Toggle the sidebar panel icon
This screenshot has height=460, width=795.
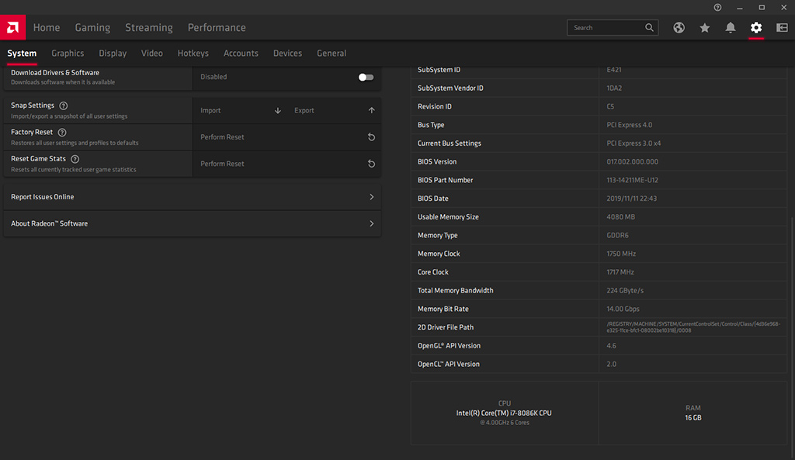(782, 28)
